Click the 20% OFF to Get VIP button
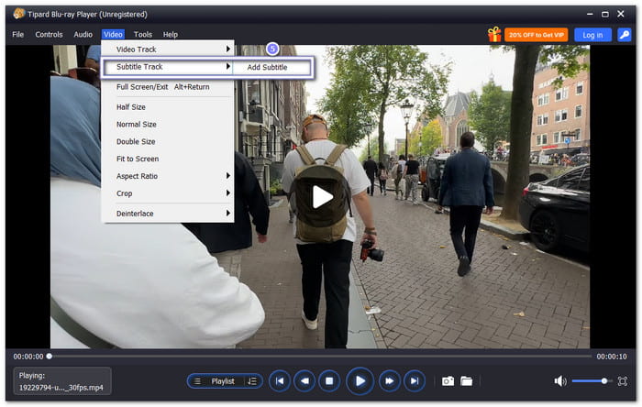Screen dimensions: 642x407 [536, 35]
